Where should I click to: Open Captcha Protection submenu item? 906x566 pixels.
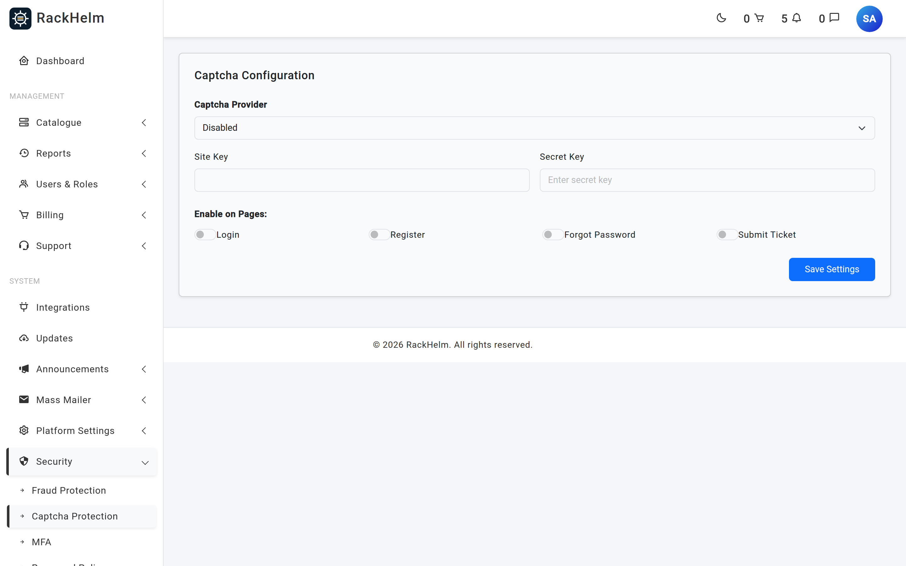[x=82, y=516]
